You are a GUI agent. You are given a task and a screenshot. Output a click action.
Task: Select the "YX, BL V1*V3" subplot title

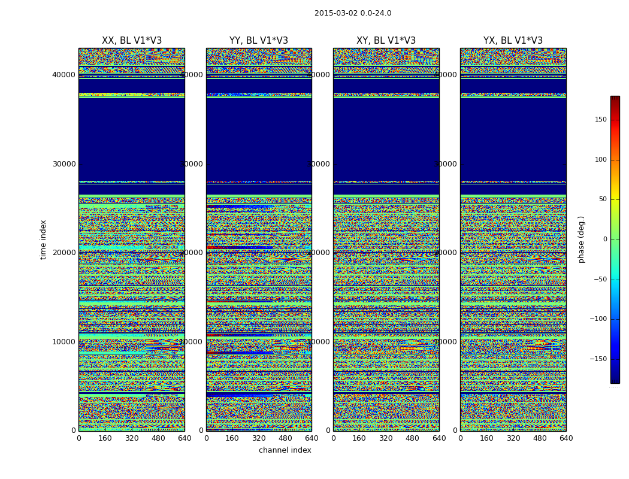513,41
